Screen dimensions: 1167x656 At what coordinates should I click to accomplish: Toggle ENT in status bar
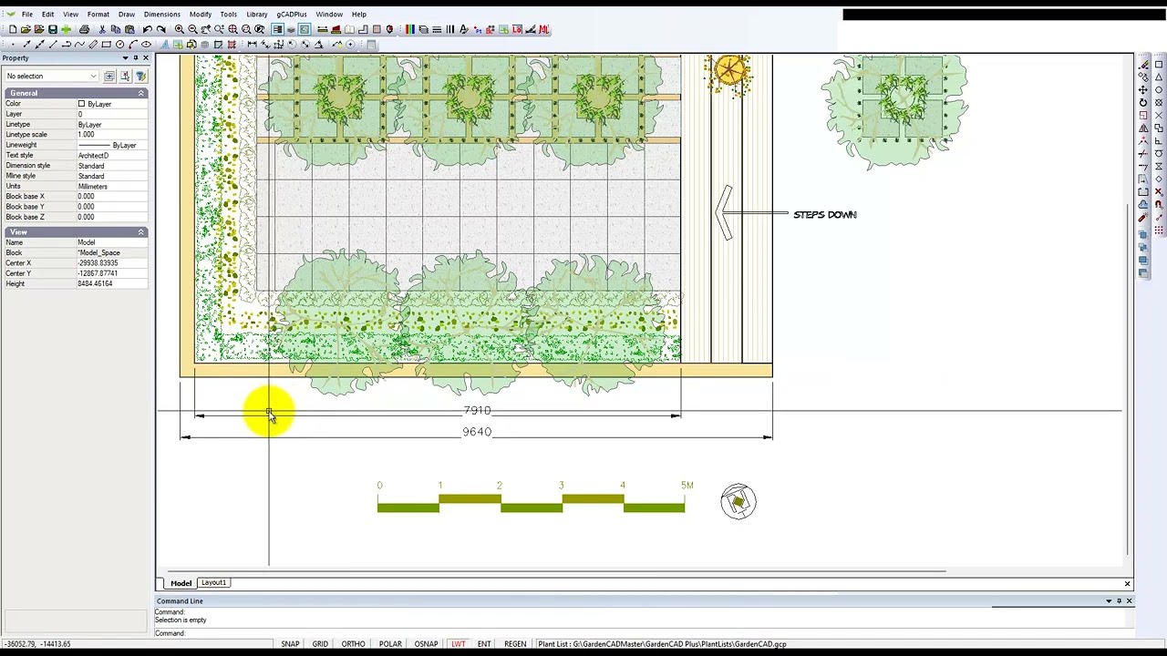point(484,644)
